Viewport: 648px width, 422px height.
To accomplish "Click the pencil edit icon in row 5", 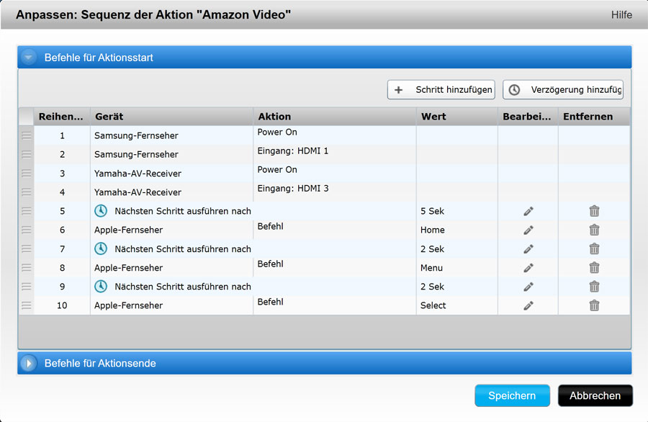I will tap(528, 211).
